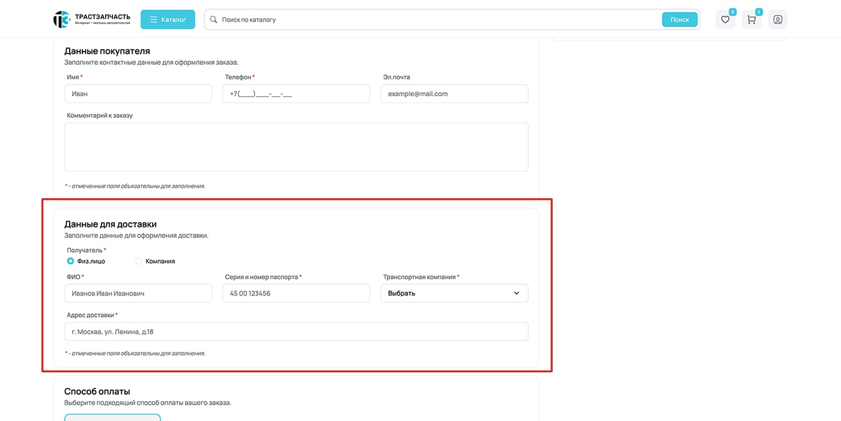Click the Адрес доставки input field
This screenshot has height=421, width=841.
click(296, 332)
